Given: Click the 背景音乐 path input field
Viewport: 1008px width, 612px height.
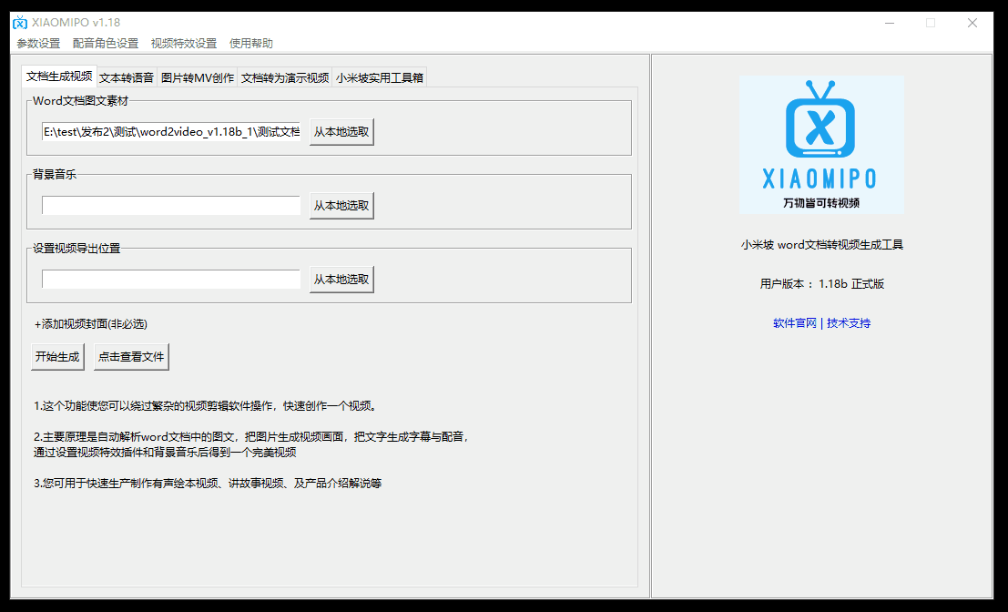Looking at the screenshot, I should pyautogui.click(x=171, y=206).
